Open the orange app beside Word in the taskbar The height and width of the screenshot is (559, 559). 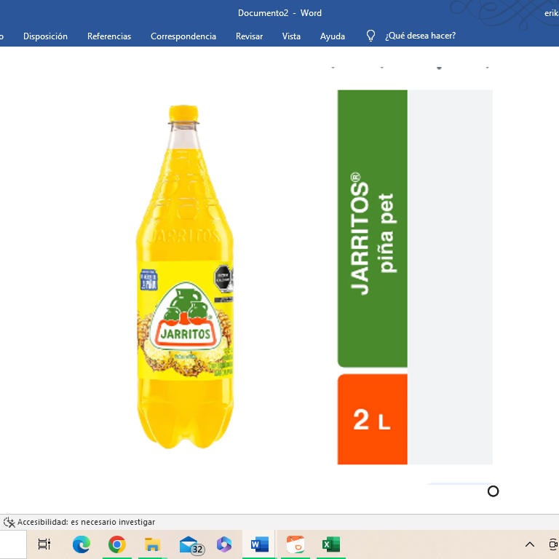pos(296,544)
